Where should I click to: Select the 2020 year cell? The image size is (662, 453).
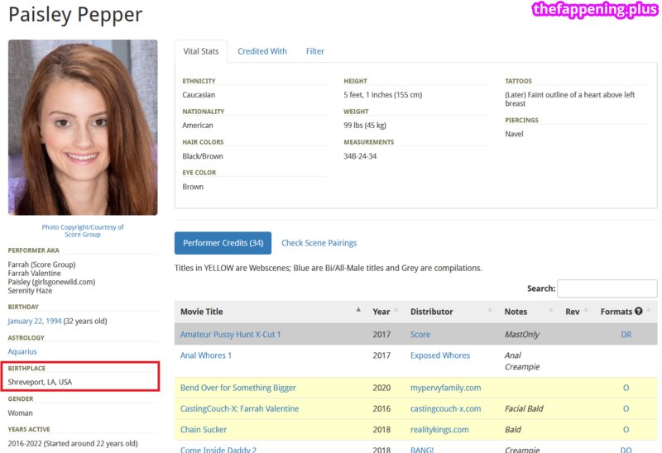click(x=381, y=388)
